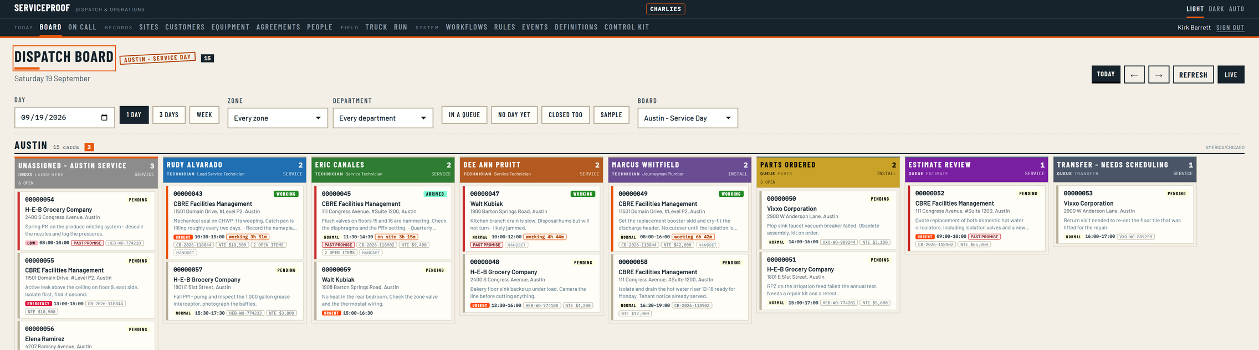Click the Rudy Alvarado column header

235,169
